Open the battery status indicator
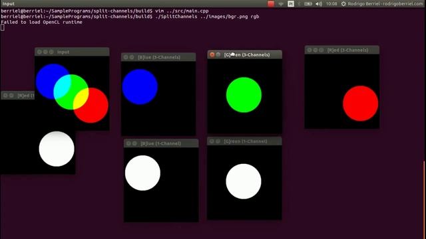Screen dimensions: 426x239 coord(308,4)
